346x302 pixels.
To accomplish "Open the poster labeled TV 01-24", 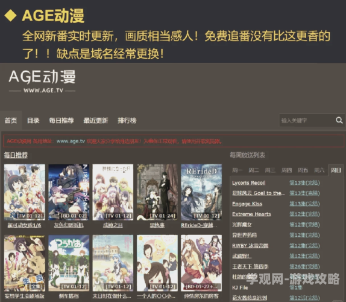I will [157, 192].
